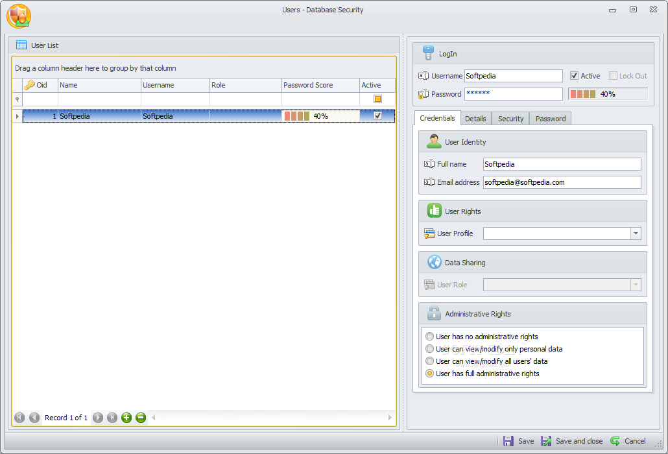Toggle the Active checkbox in Softpedia row
The image size is (668, 454).
coord(377,116)
